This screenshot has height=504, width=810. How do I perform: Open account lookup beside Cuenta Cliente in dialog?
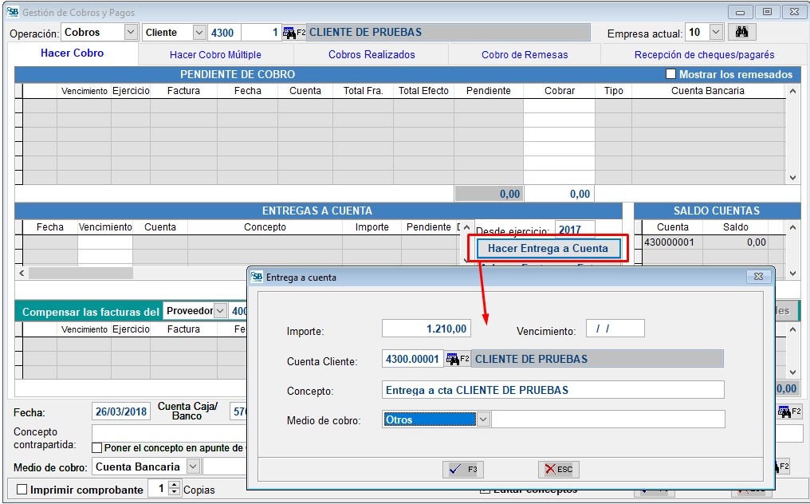point(458,360)
